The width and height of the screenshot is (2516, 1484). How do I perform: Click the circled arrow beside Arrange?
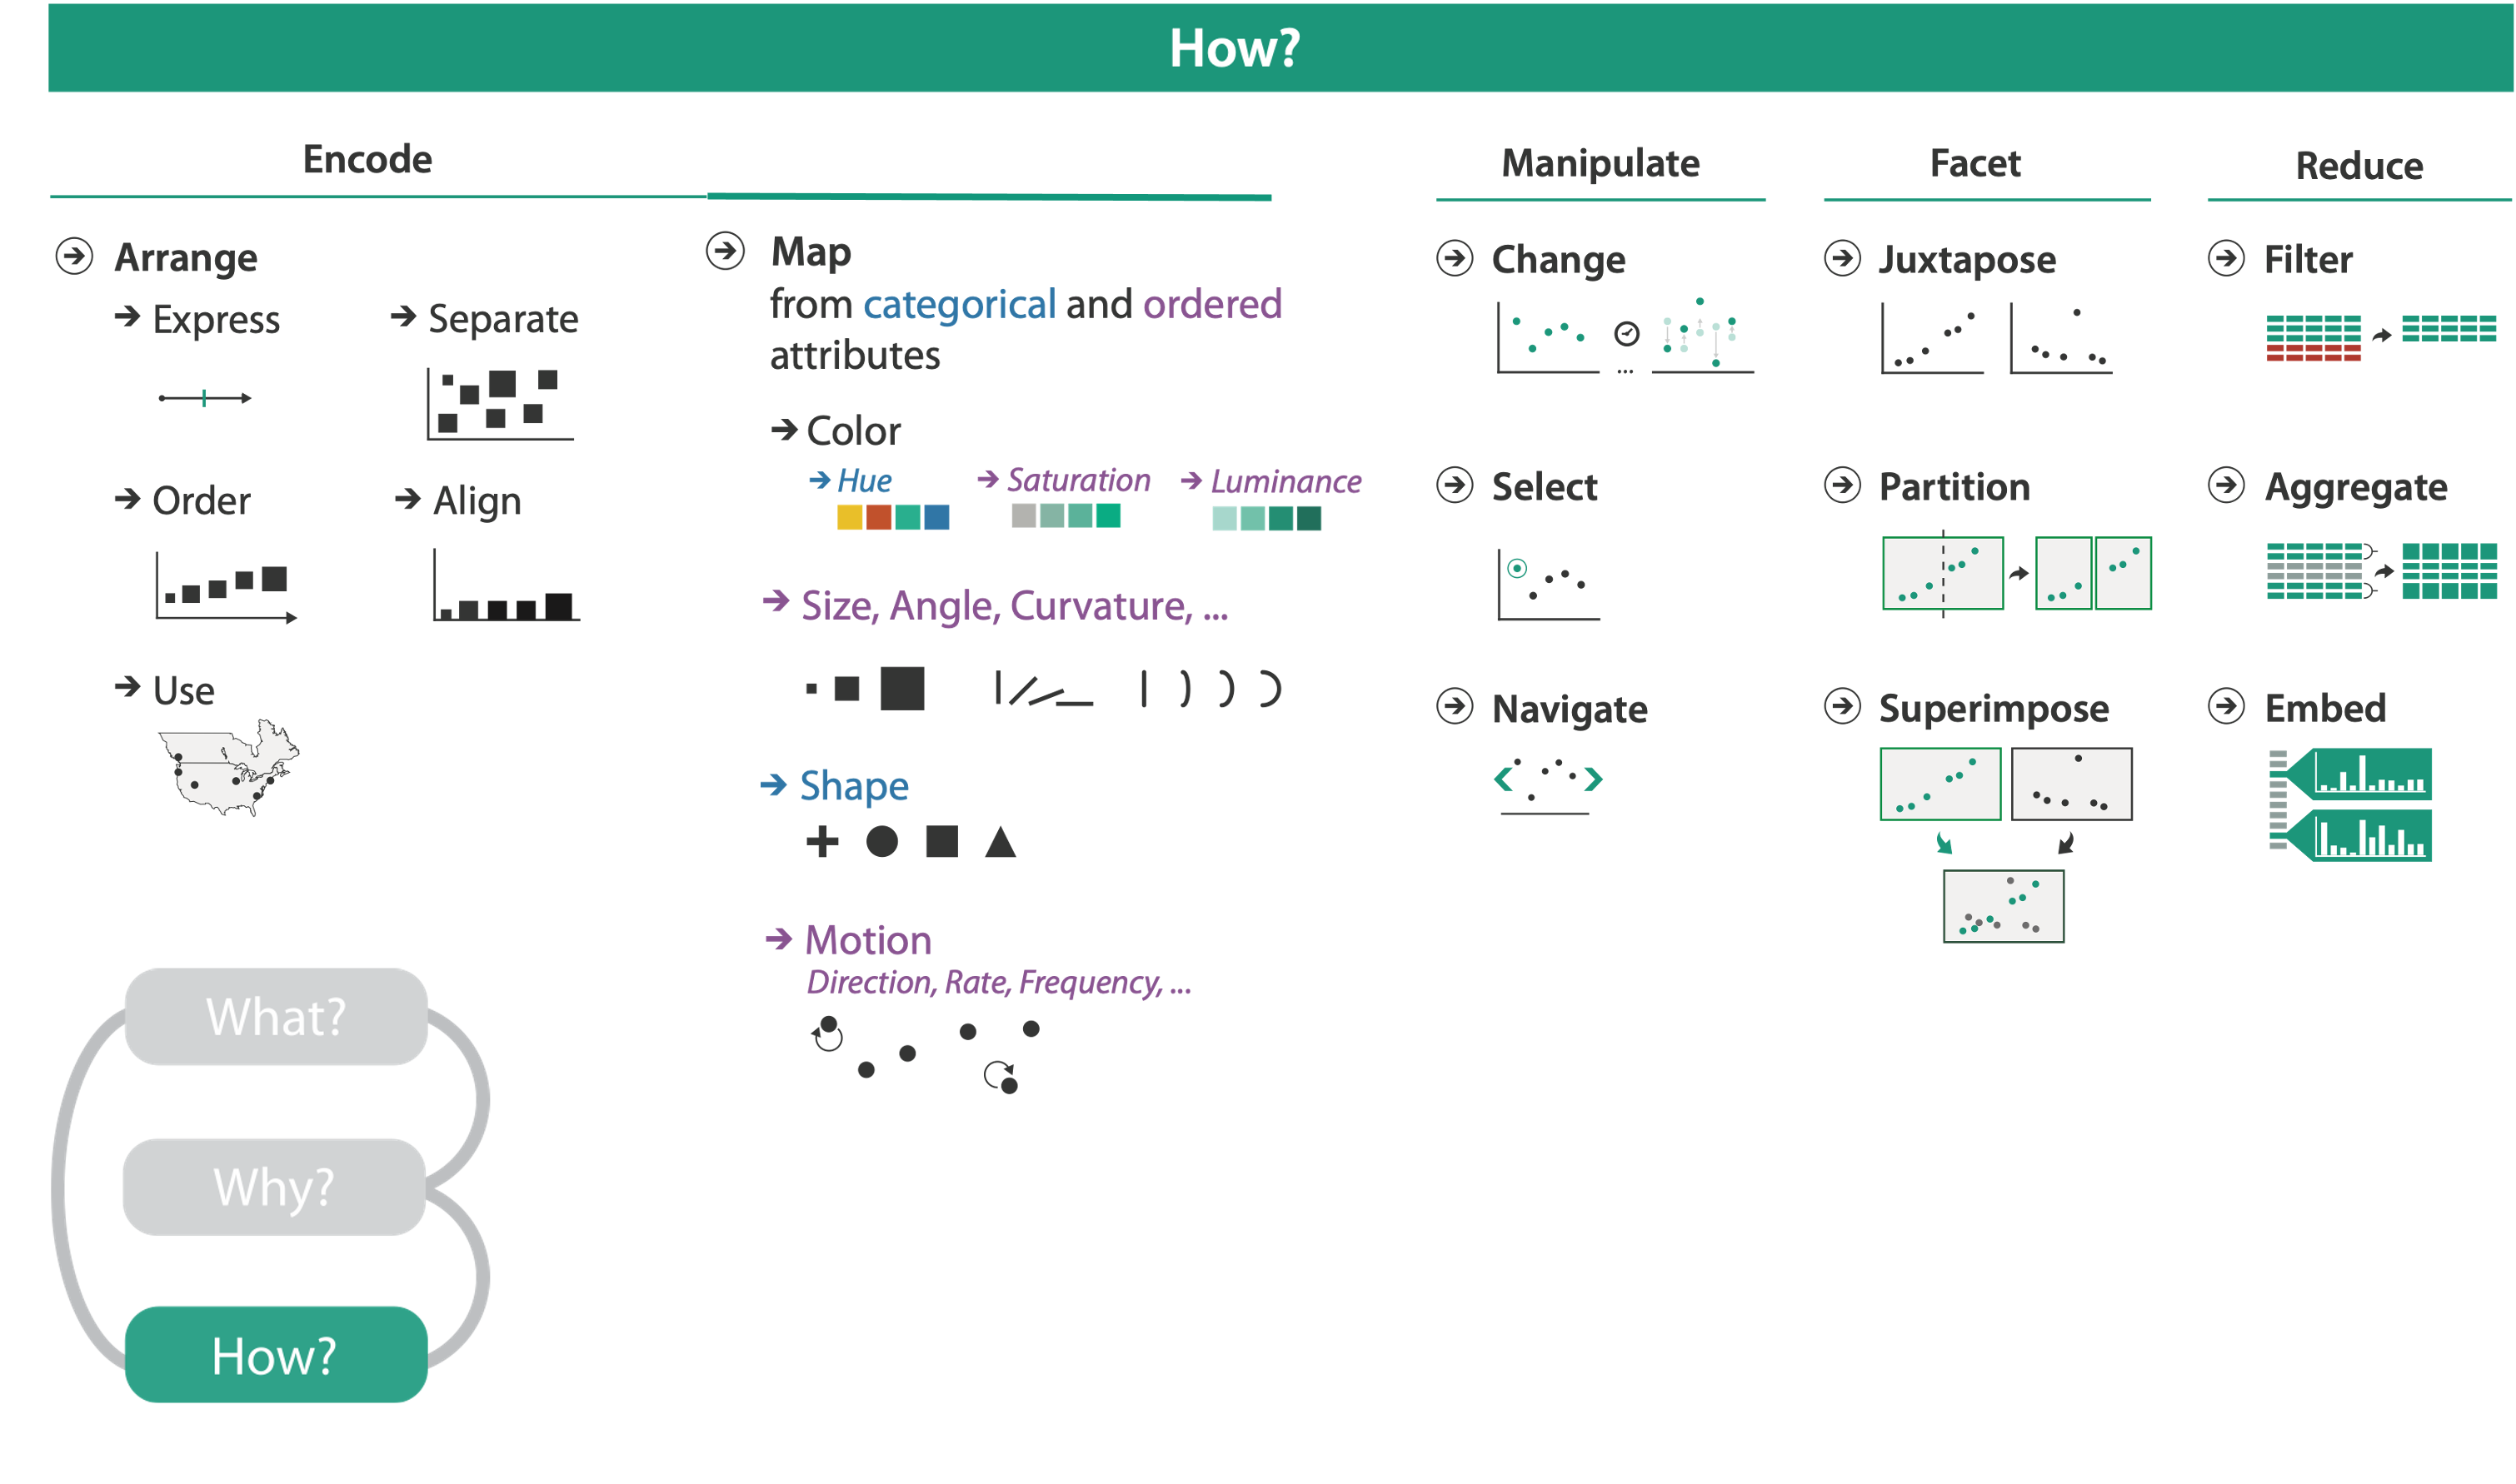(74, 256)
